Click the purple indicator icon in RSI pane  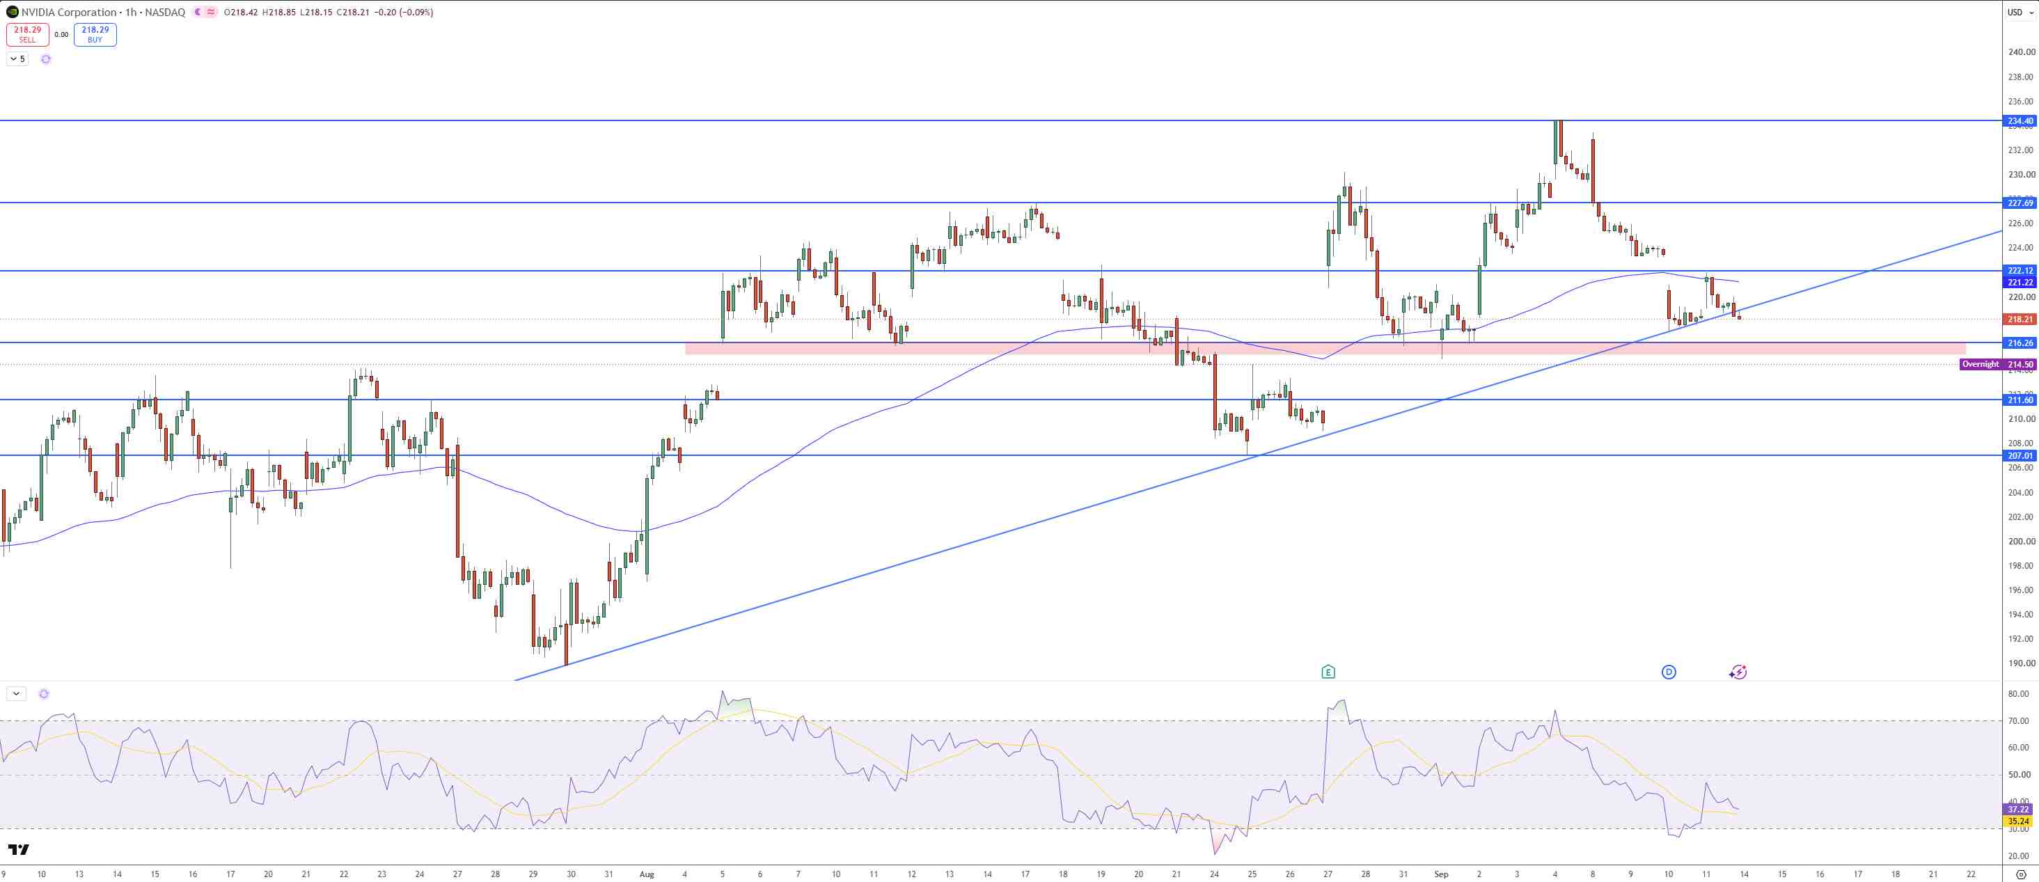click(x=44, y=694)
